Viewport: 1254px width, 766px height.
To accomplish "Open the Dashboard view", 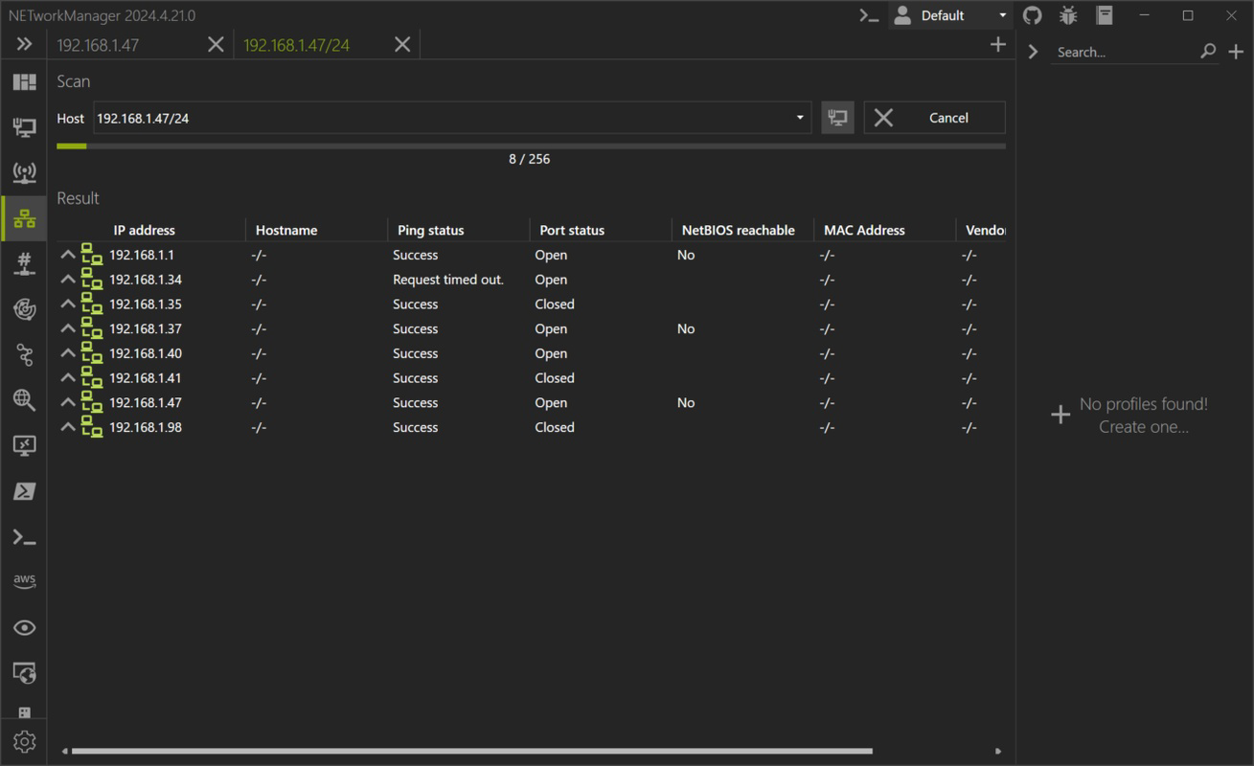I will point(24,82).
